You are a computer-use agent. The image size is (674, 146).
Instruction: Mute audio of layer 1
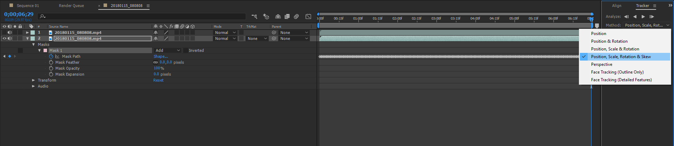10,33
